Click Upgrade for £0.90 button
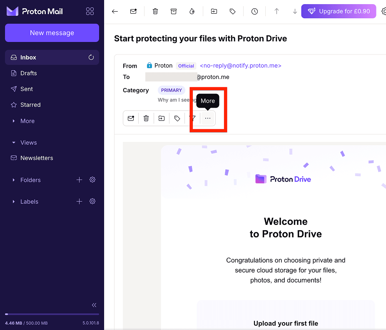Viewport: 386px width, 330px height. tap(339, 11)
